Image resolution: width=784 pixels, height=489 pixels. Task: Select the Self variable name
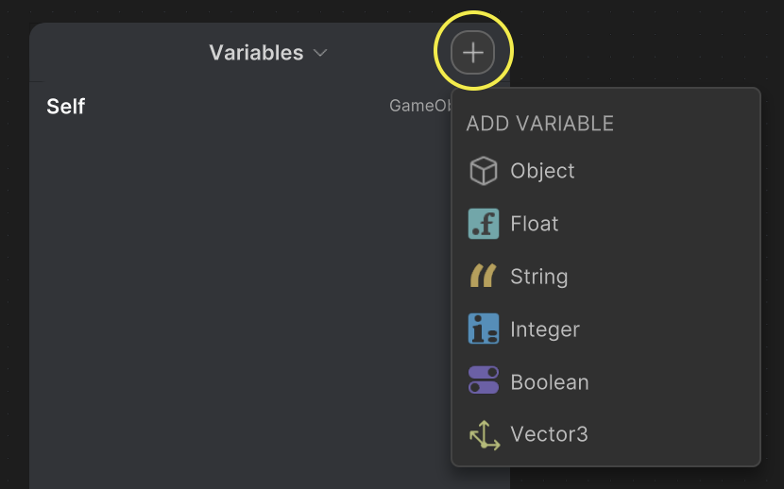pos(66,106)
